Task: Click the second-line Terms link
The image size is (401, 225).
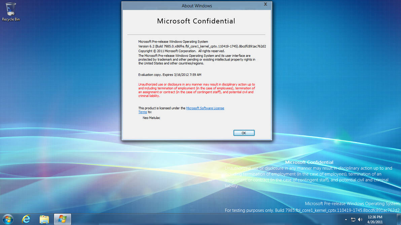Action: [x=143, y=112]
